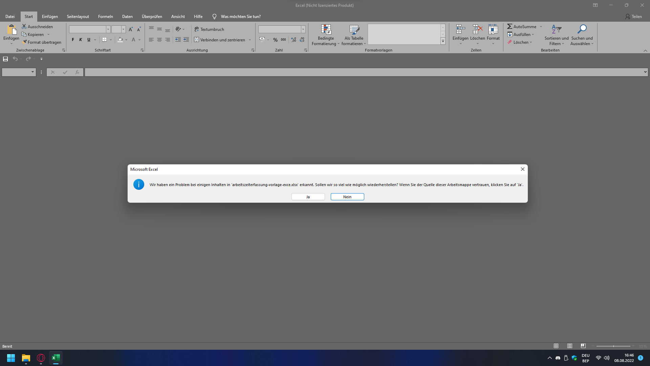The height and width of the screenshot is (366, 650).
Task: Switch to the Daten tab
Action: coord(127,16)
